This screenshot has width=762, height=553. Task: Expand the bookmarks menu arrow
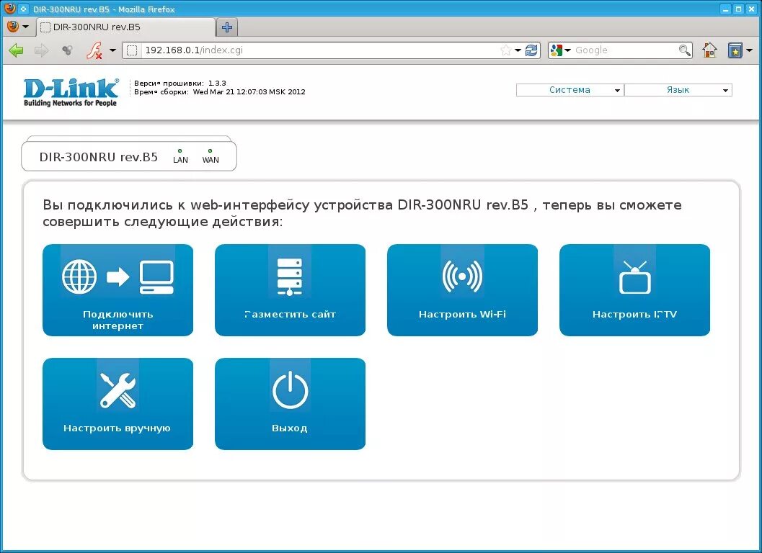[x=749, y=50]
